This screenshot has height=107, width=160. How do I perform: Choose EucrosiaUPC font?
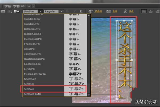[55, 39]
